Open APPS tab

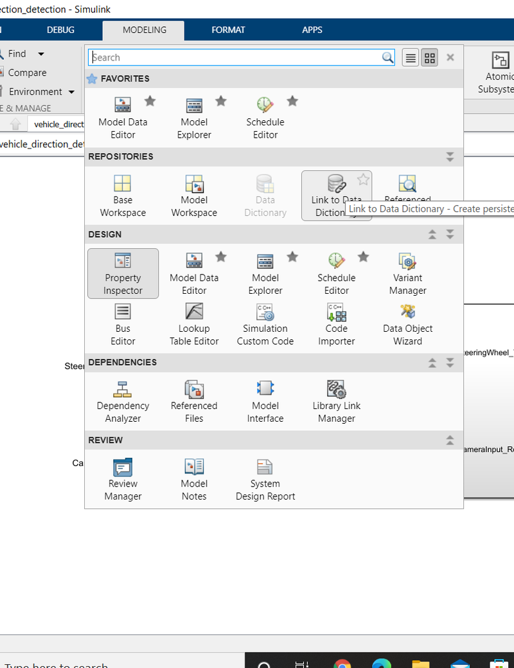click(312, 30)
